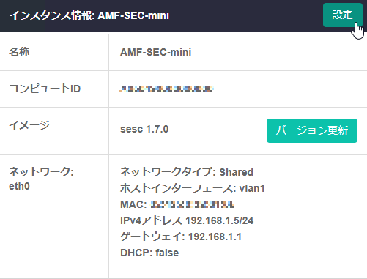Viewport: 367px width, 279px height.
Task: Click the eth0 interface name text
Action: click(x=19, y=186)
